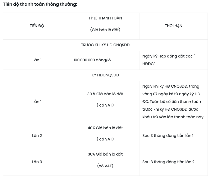Click the '(có VAT)' text in Lần 3 row
210x178 pixels.
pos(105,166)
